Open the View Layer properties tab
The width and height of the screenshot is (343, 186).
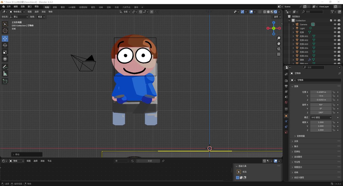click(286, 92)
